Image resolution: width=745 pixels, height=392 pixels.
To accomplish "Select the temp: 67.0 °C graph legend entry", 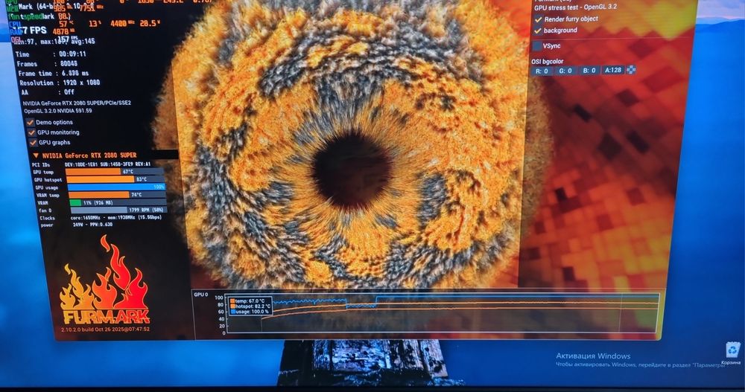I will coord(247,301).
